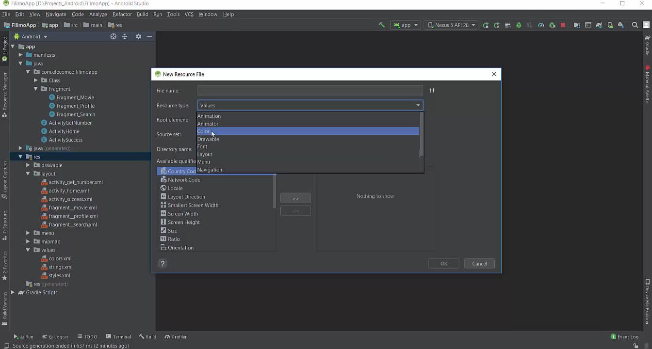652x349 pixels.
Task: Click the Search Everywhere magnifier icon
Action: click(635, 25)
